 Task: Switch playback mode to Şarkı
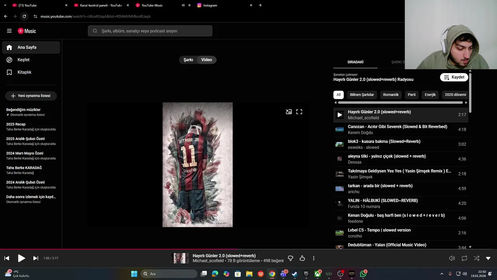188,60
